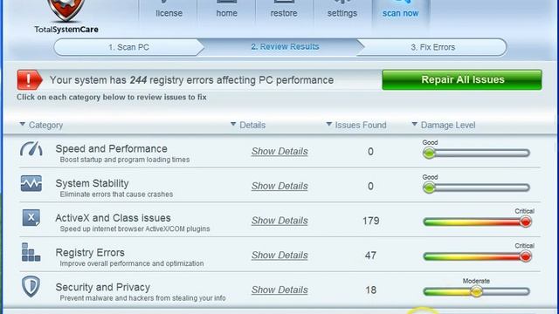Click the System Stability pulse icon
Screen dimensions: 559x314
(x=31, y=183)
